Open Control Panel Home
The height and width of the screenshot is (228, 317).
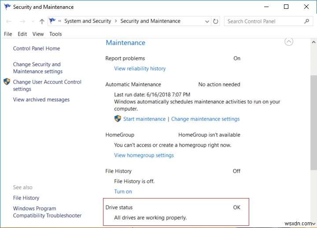click(37, 48)
